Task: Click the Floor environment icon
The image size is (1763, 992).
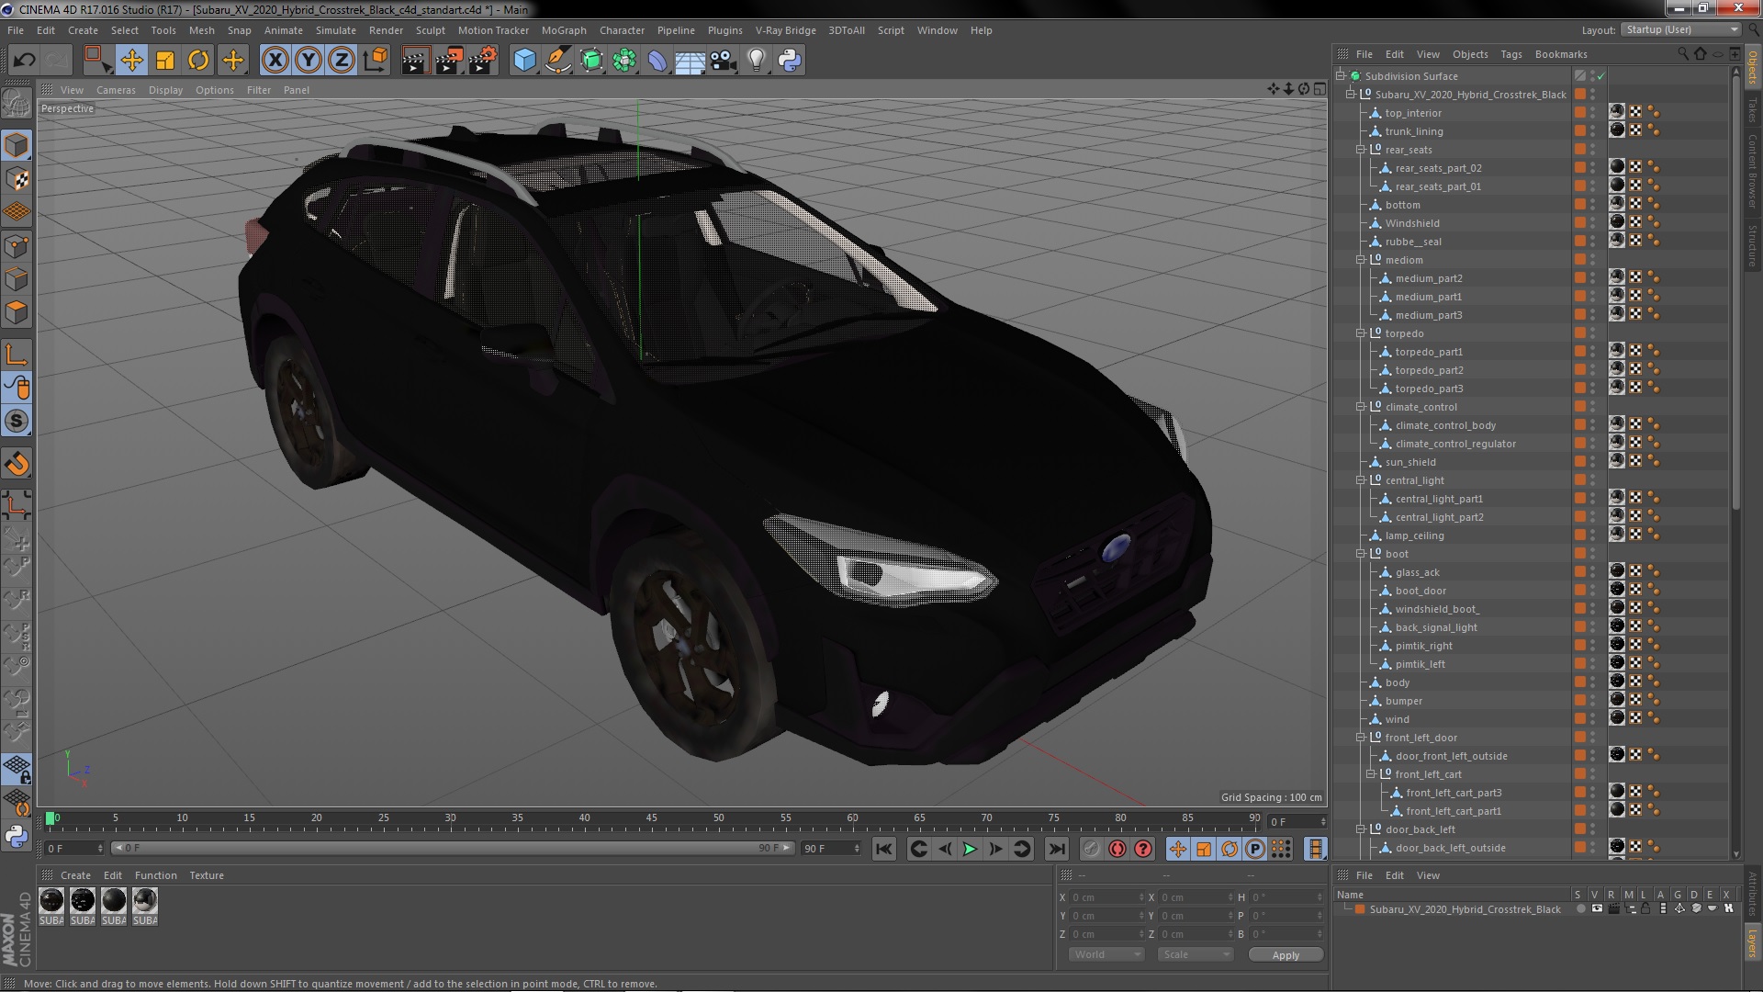Action: pyautogui.click(x=691, y=61)
